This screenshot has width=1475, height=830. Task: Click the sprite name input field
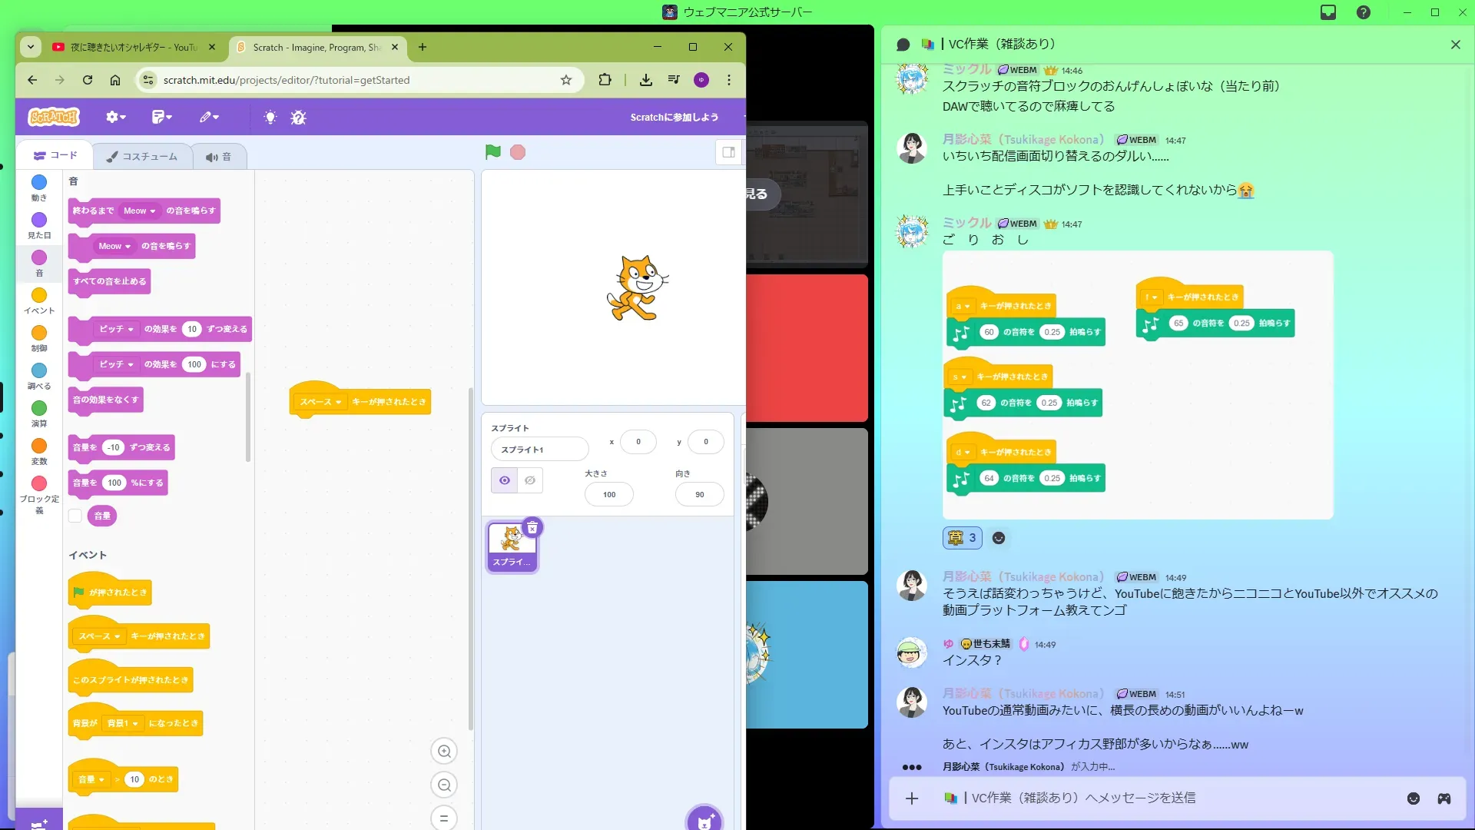(x=539, y=450)
